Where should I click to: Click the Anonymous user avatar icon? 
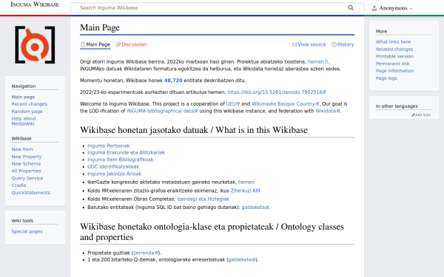[x=374, y=8]
